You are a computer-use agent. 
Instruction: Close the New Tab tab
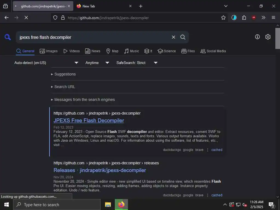tap(130, 6)
